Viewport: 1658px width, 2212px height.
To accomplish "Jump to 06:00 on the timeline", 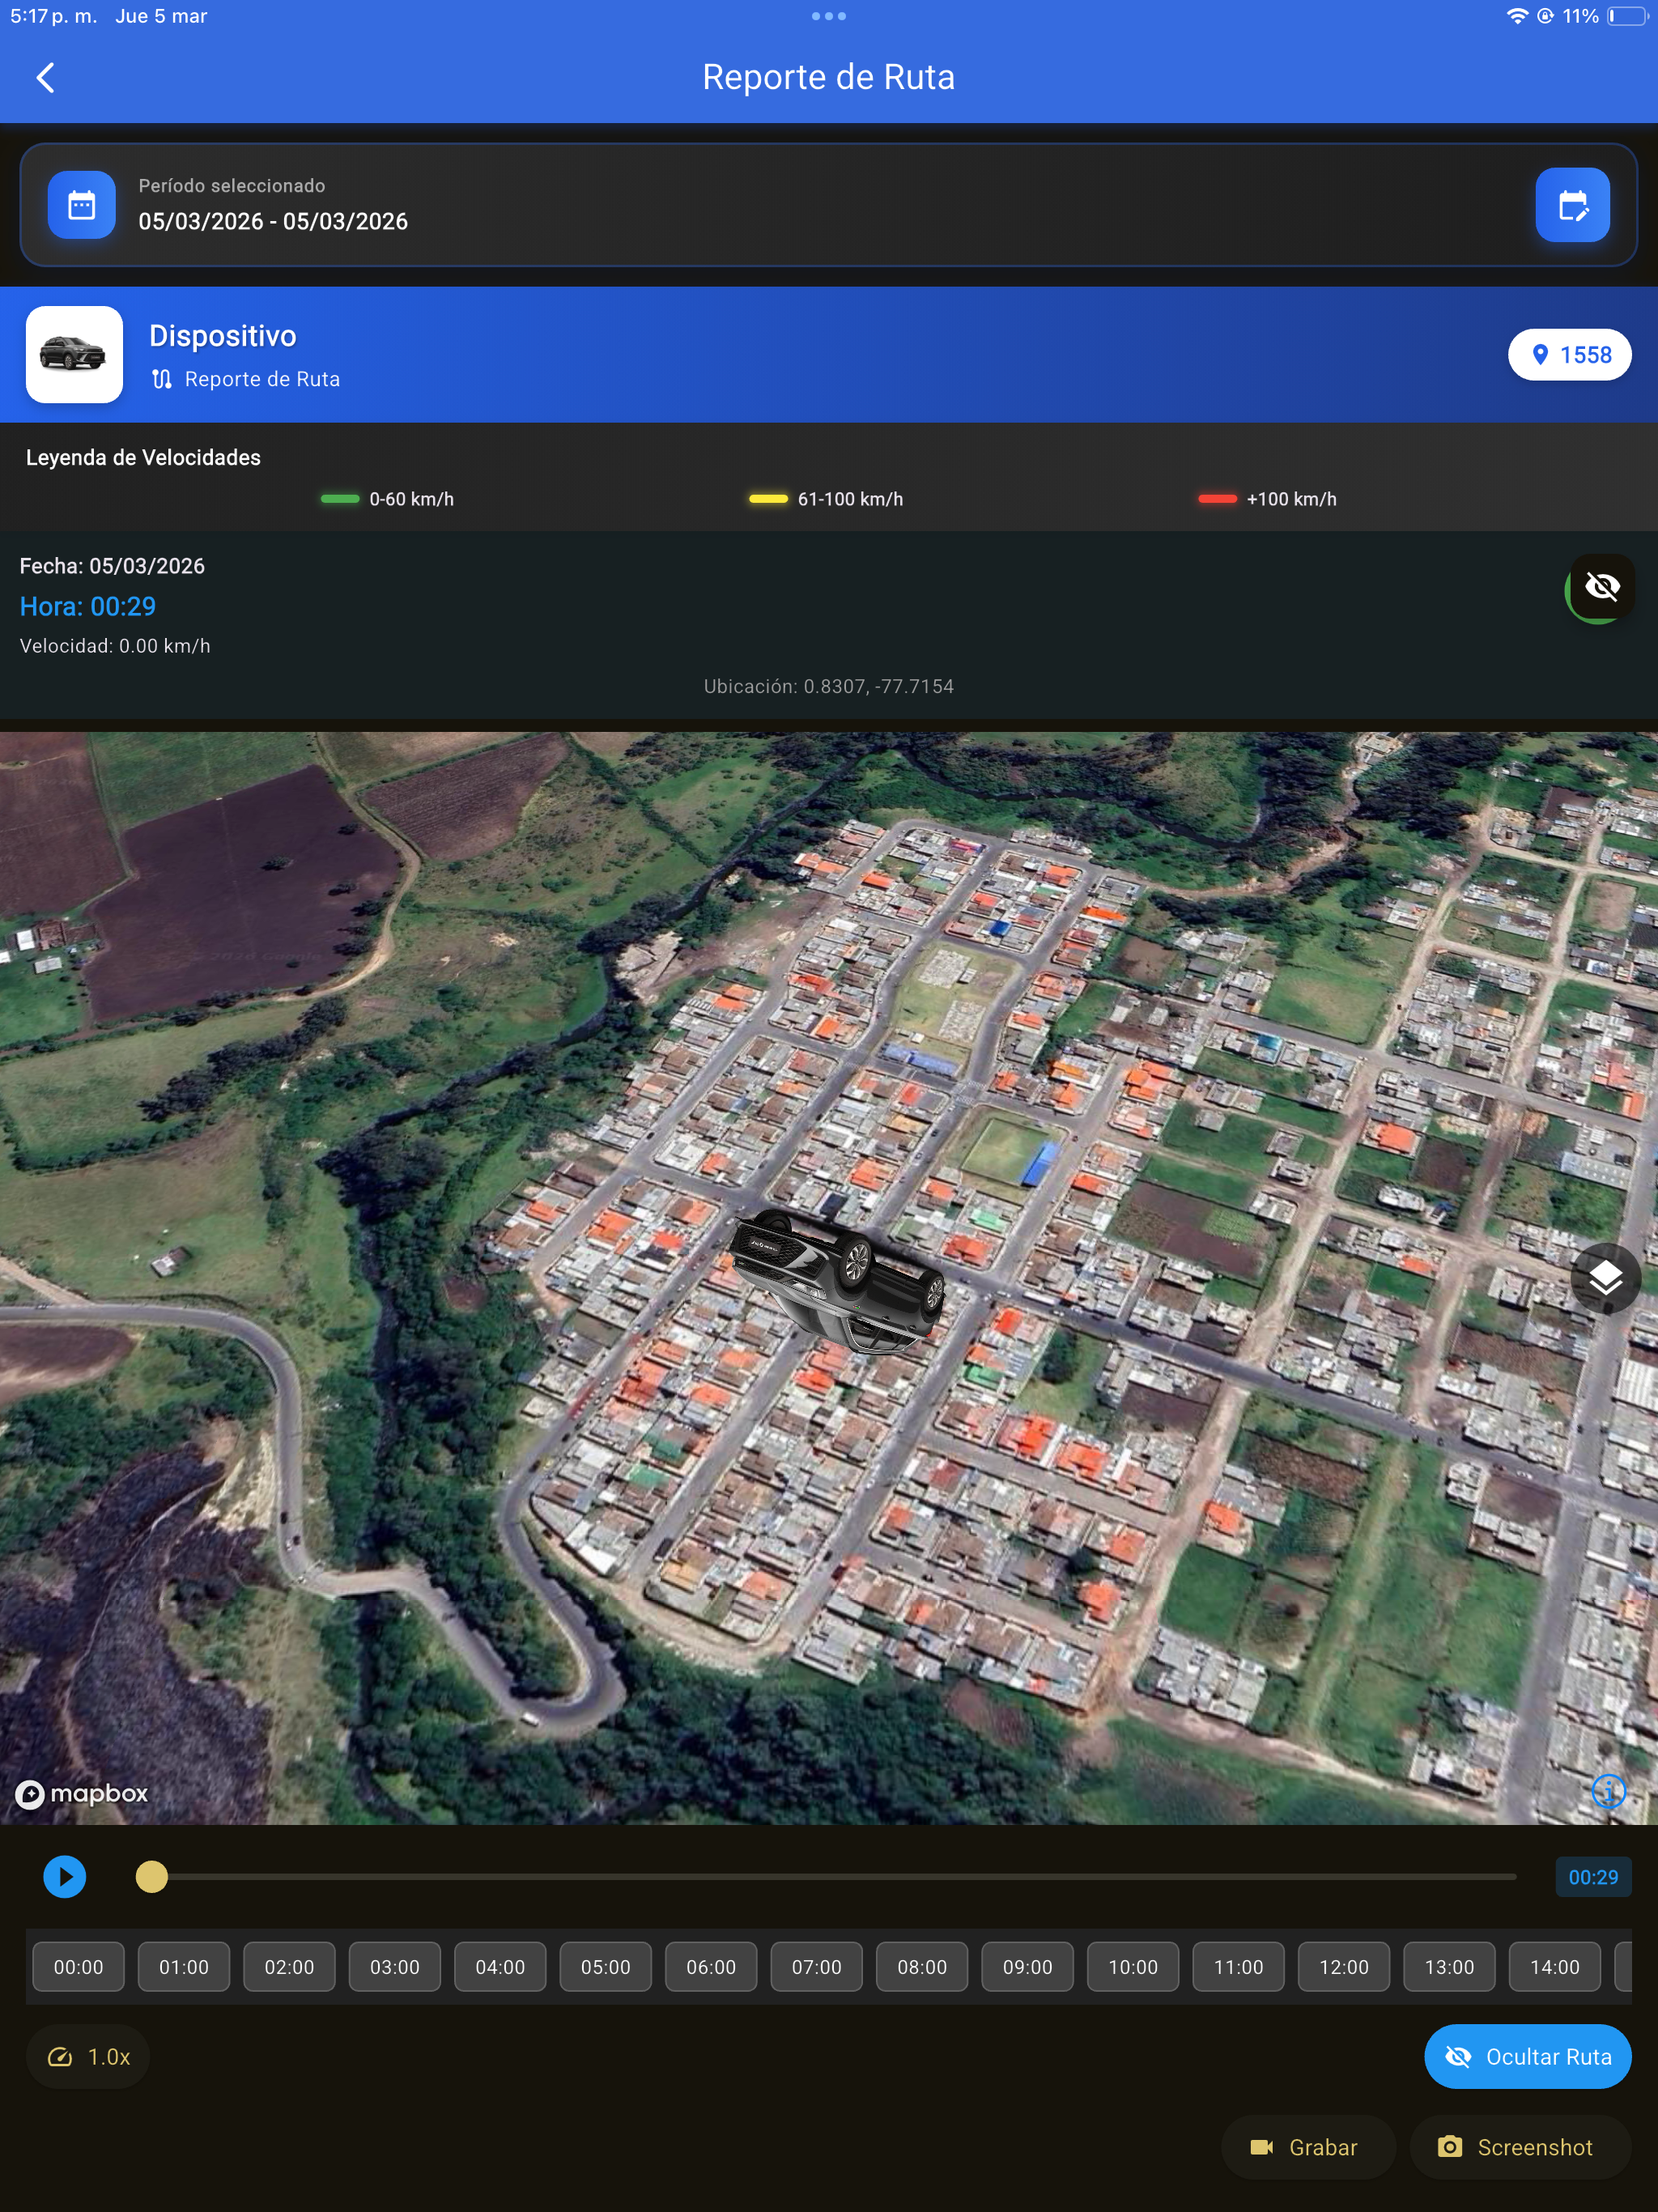I will (x=711, y=1967).
